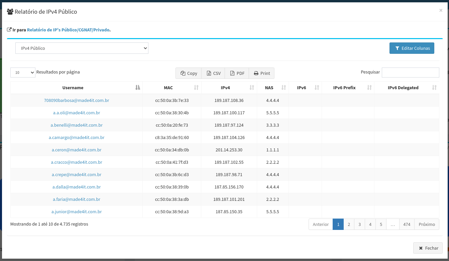This screenshot has height=261, width=449.
Task: Select NAS cell 3.3.3.3
Action: (272, 125)
